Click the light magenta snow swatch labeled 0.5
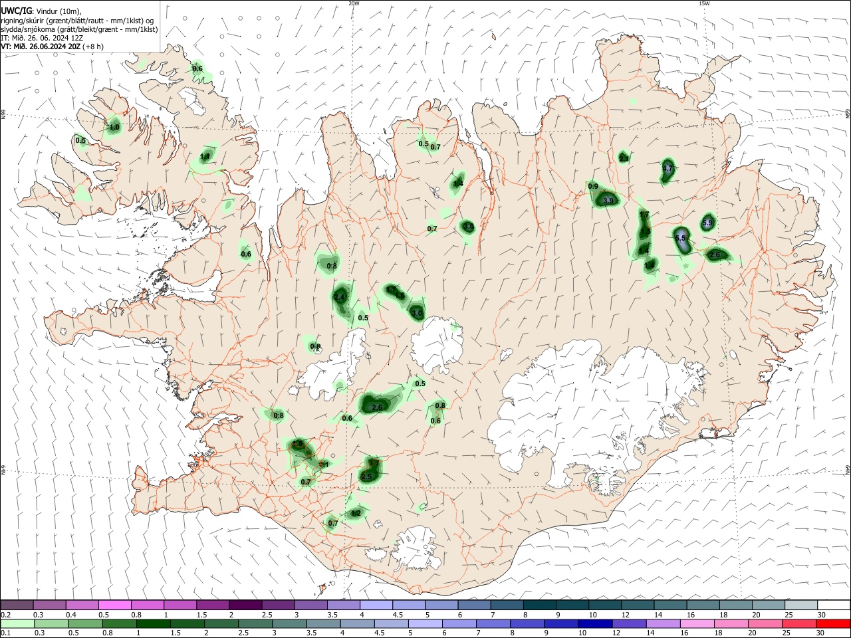 [114, 605]
